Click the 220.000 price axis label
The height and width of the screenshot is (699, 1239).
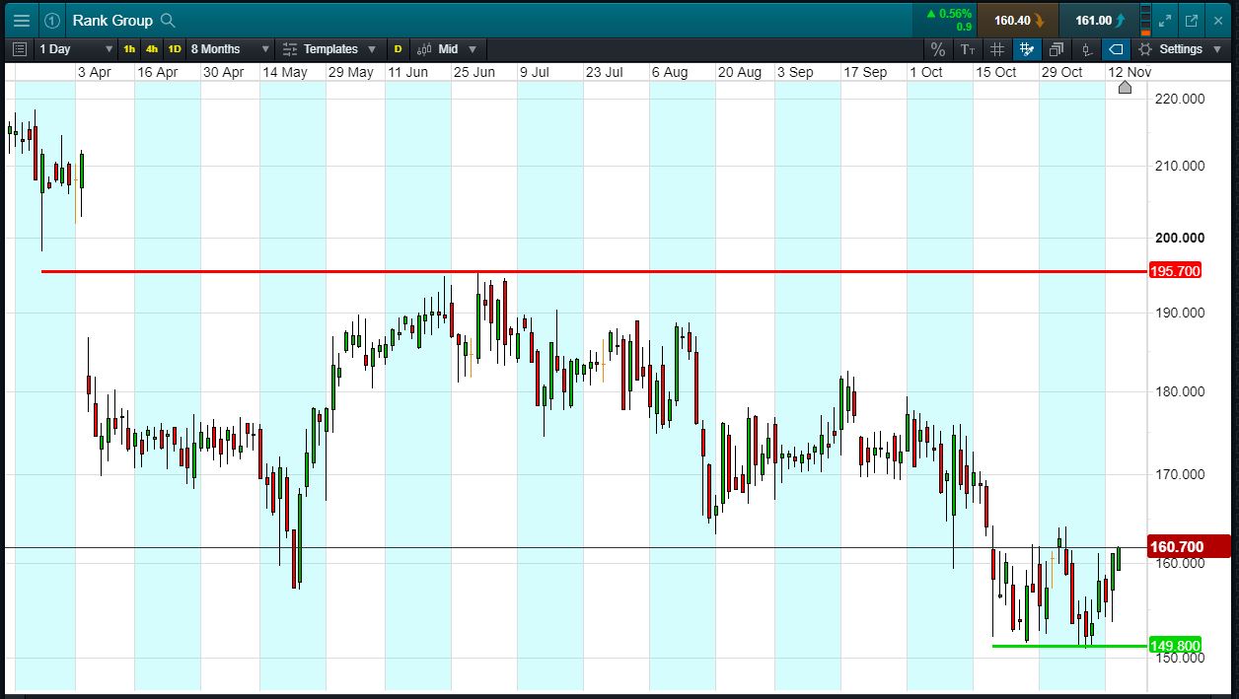1179,99
